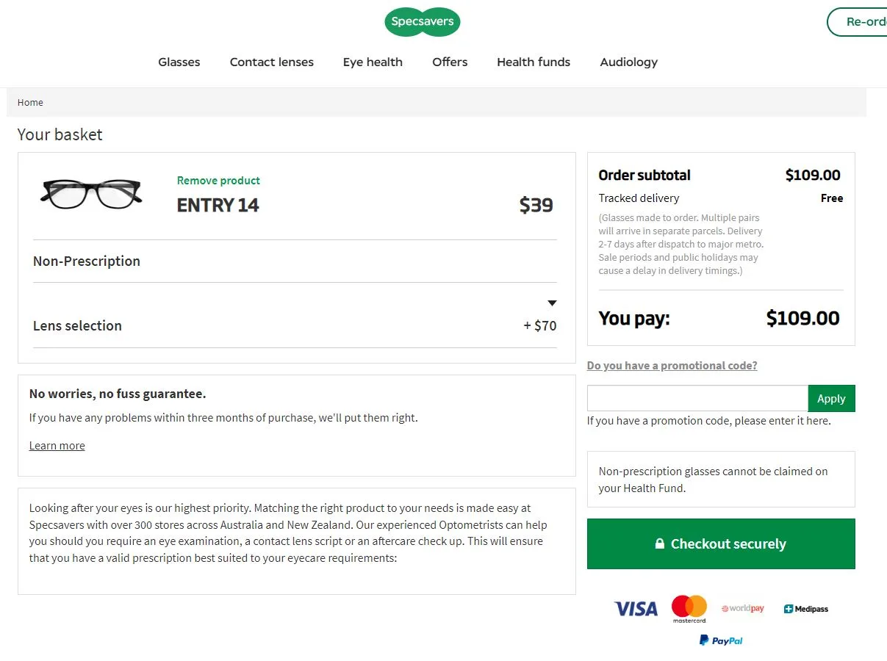The image size is (887, 661).
Task: Expand the Lens selection arrow
Action: pos(552,303)
